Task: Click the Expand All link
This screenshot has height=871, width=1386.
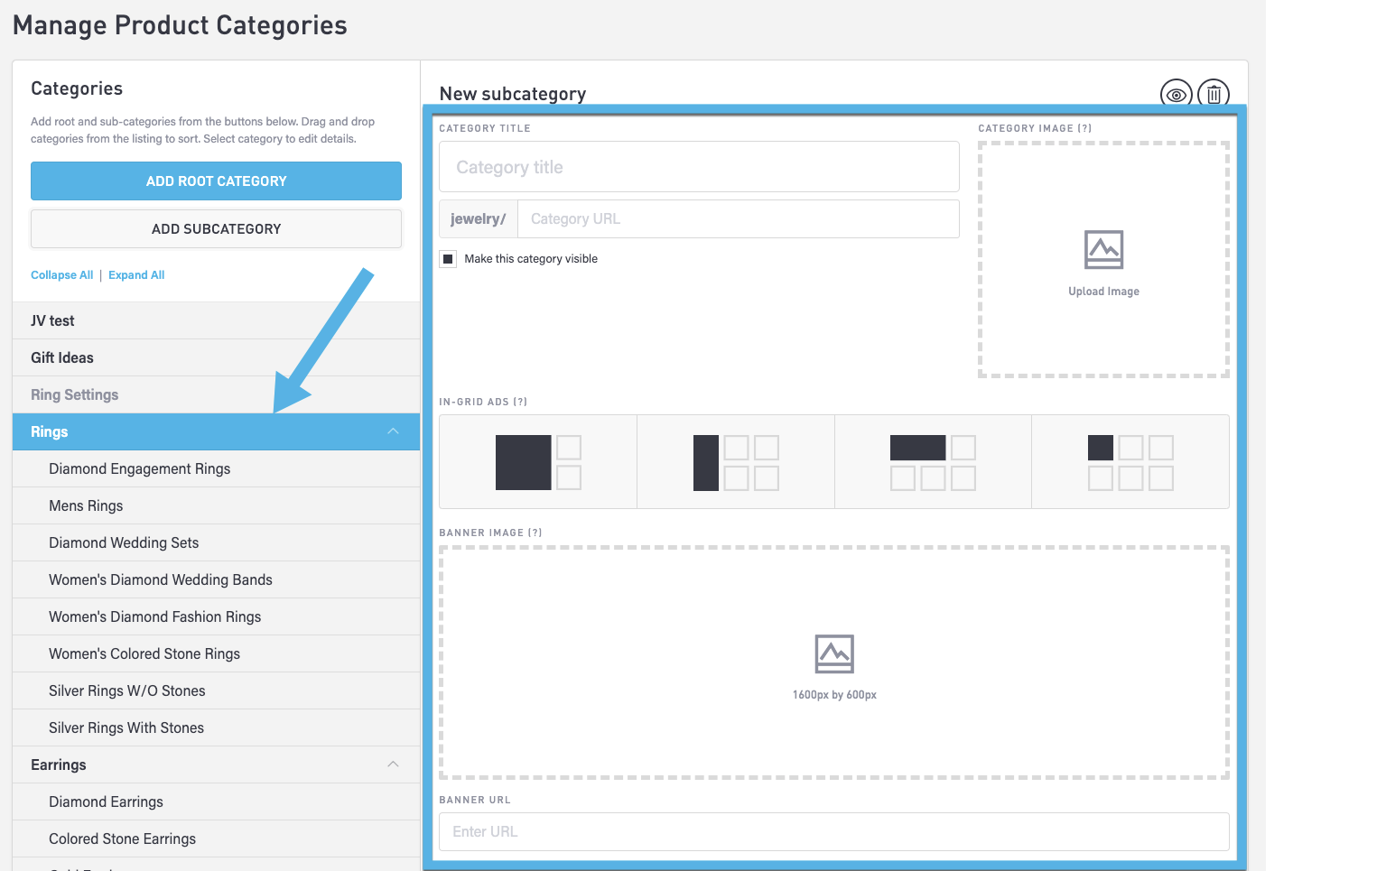Action: [136, 275]
